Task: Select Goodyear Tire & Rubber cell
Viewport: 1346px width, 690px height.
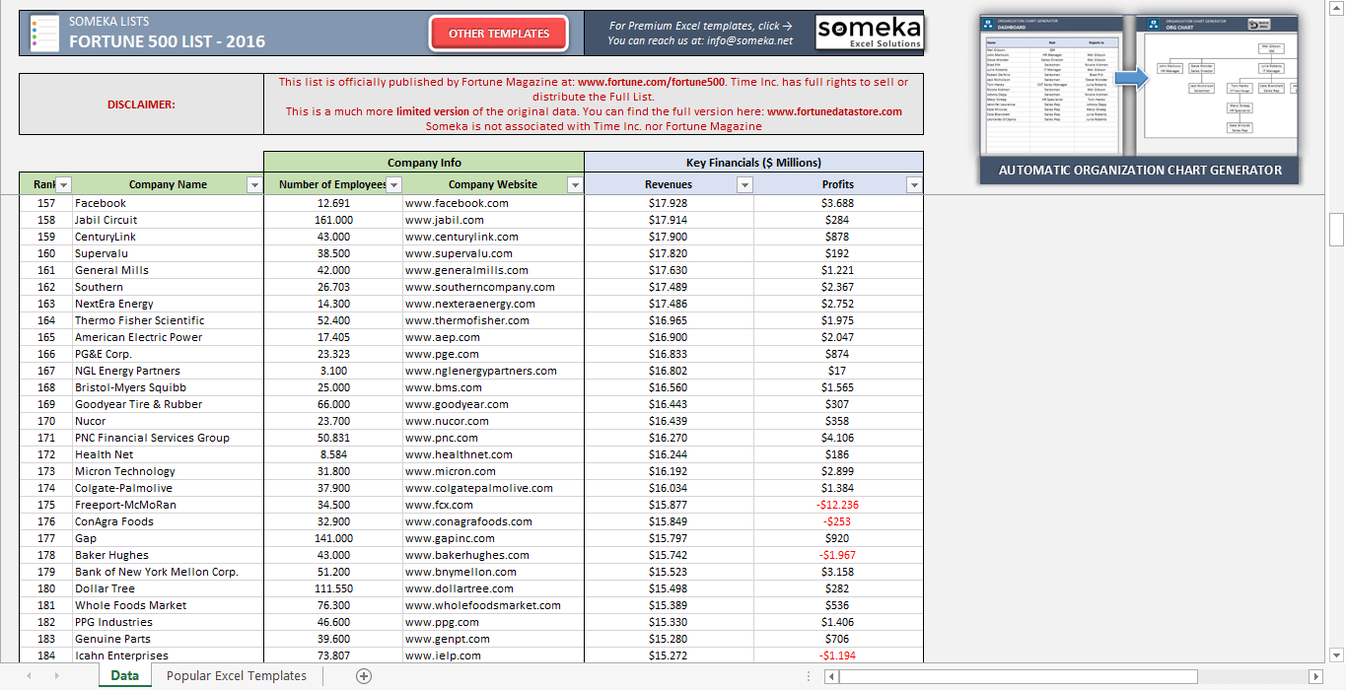Action: [x=169, y=404]
